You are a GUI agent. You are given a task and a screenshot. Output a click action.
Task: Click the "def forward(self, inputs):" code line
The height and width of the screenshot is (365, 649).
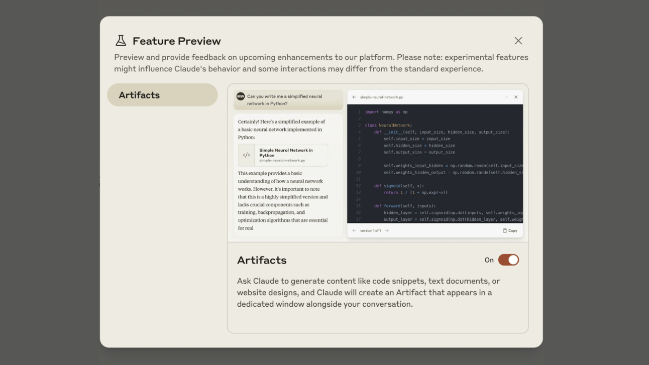coord(405,206)
